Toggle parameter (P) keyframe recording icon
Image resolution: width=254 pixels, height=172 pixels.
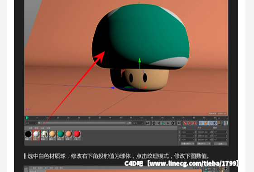(x=215, y=123)
